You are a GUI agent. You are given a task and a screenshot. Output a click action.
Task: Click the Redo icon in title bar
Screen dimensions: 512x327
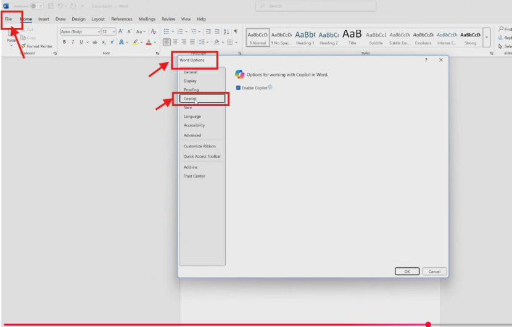click(x=73, y=6)
